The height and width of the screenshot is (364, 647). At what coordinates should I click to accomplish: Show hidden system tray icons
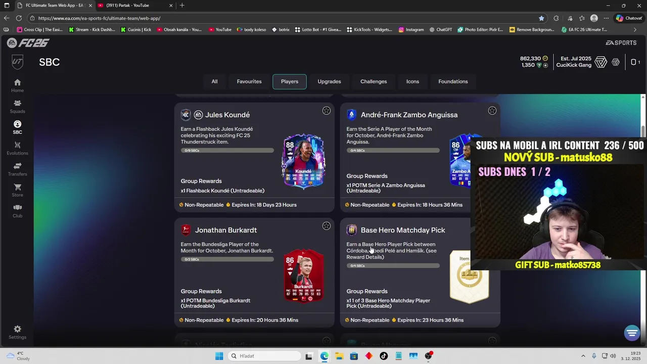(583, 356)
